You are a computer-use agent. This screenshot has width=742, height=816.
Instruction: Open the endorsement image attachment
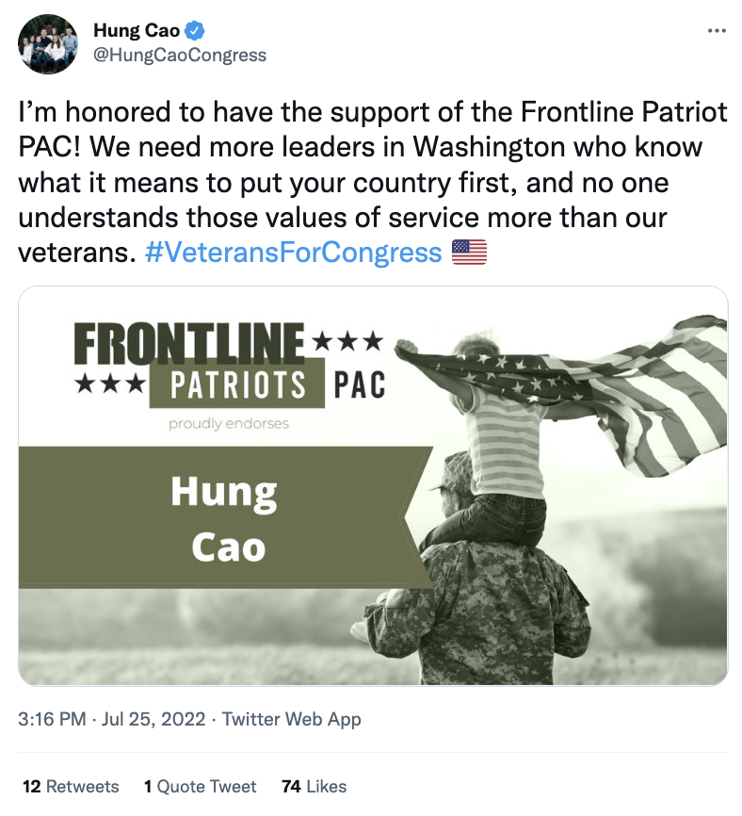(x=373, y=486)
